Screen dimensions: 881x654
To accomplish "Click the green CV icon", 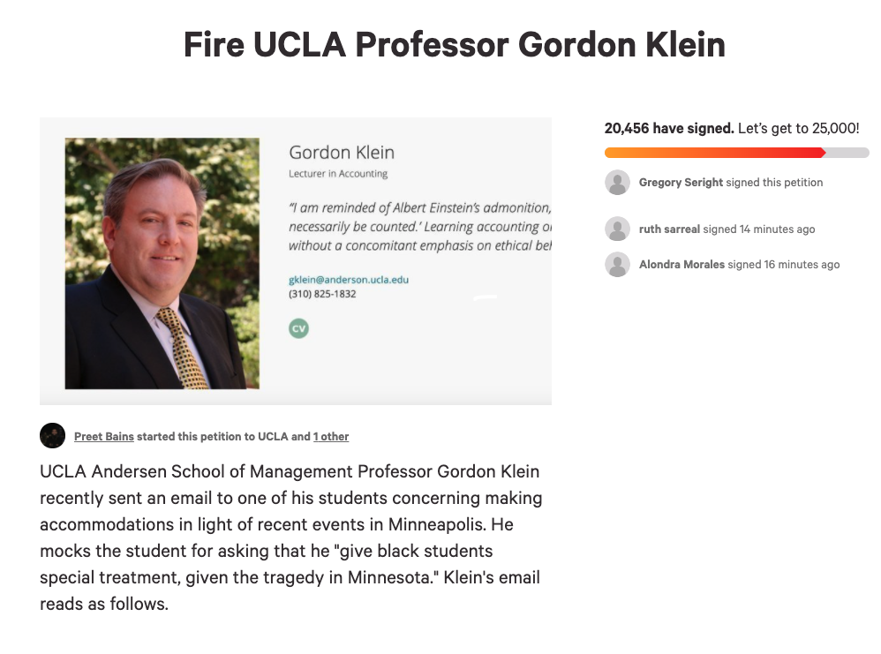I will (x=298, y=328).
